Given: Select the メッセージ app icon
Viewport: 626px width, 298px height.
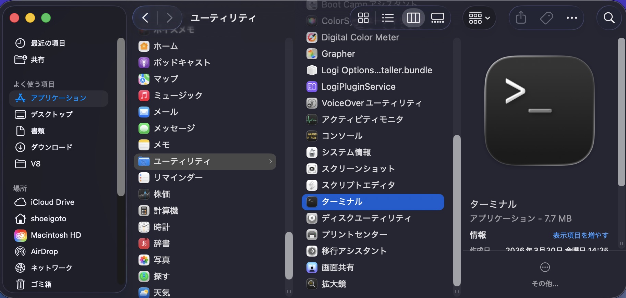Looking at the screenshot, I should pos(144,128).
